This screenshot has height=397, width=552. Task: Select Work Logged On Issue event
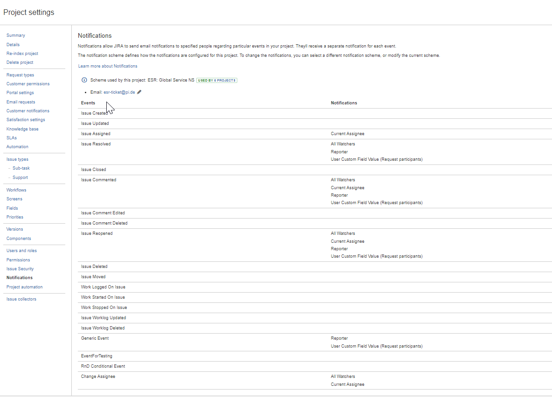315,287
